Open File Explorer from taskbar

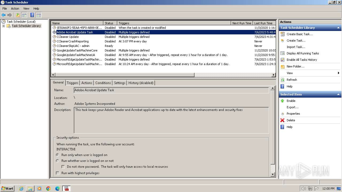click(x=30, y=189)
